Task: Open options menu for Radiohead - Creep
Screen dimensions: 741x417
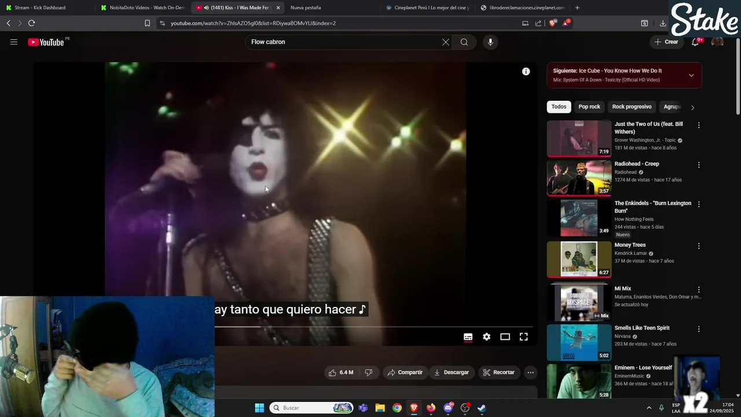Action: 699,164
